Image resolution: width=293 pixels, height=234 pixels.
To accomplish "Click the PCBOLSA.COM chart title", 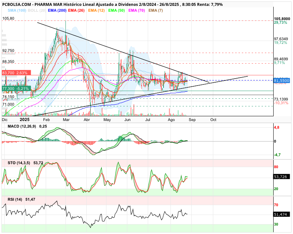I will coord(16,4).
